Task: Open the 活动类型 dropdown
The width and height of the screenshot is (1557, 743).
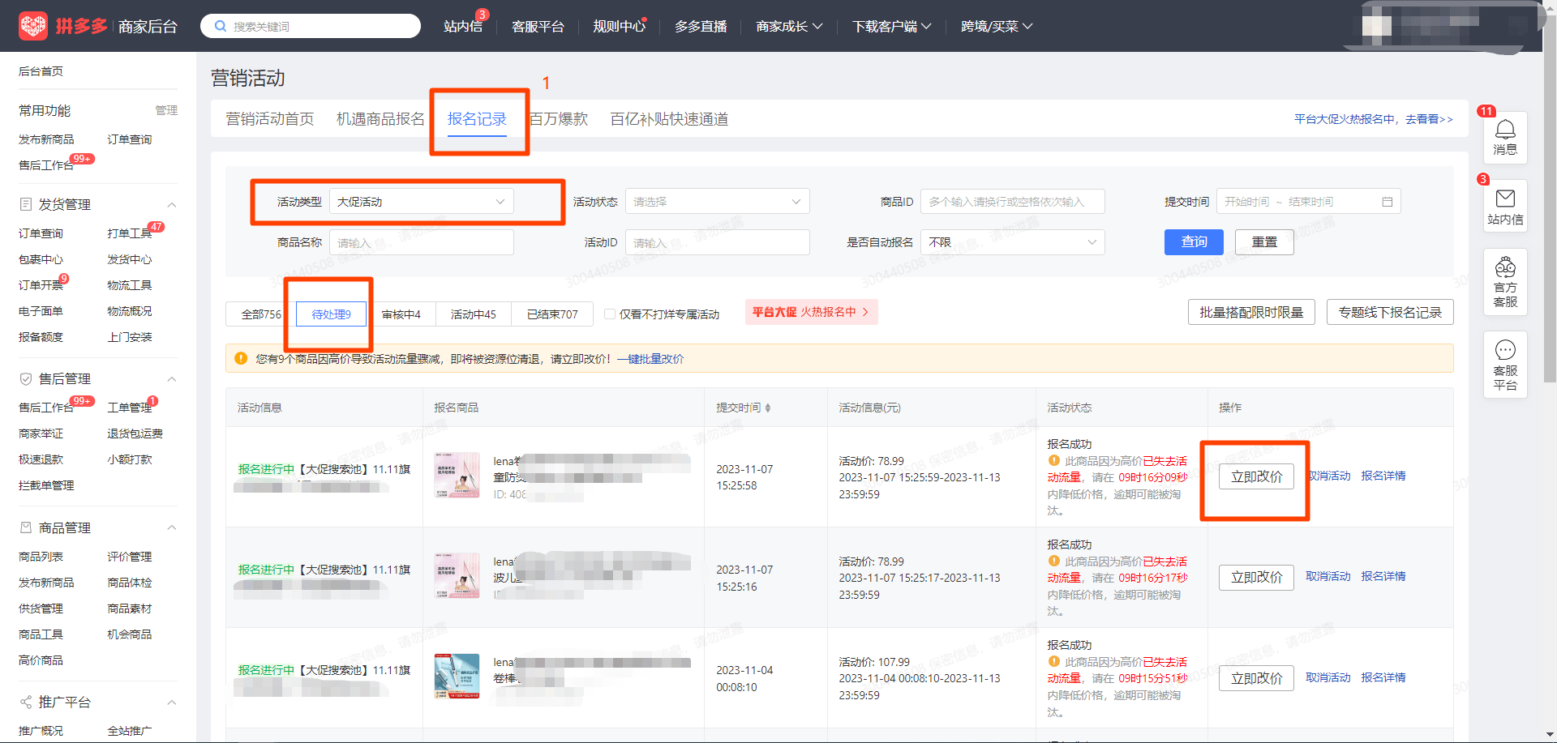Action: (421, 202)
